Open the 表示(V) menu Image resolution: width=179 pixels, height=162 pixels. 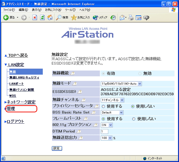pos(36,10)
